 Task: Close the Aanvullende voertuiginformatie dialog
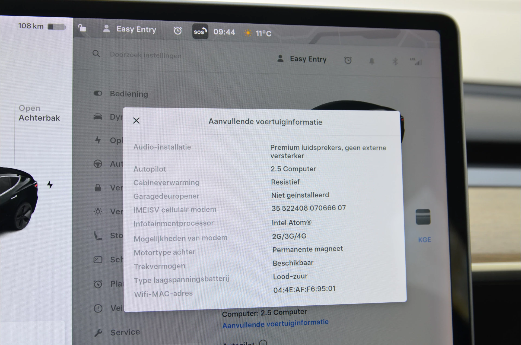pos(136,121)
